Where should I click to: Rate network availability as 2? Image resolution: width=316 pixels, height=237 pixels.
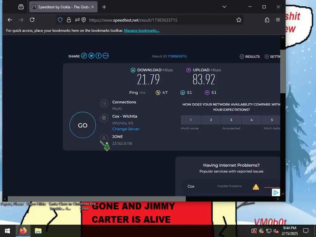211,120
